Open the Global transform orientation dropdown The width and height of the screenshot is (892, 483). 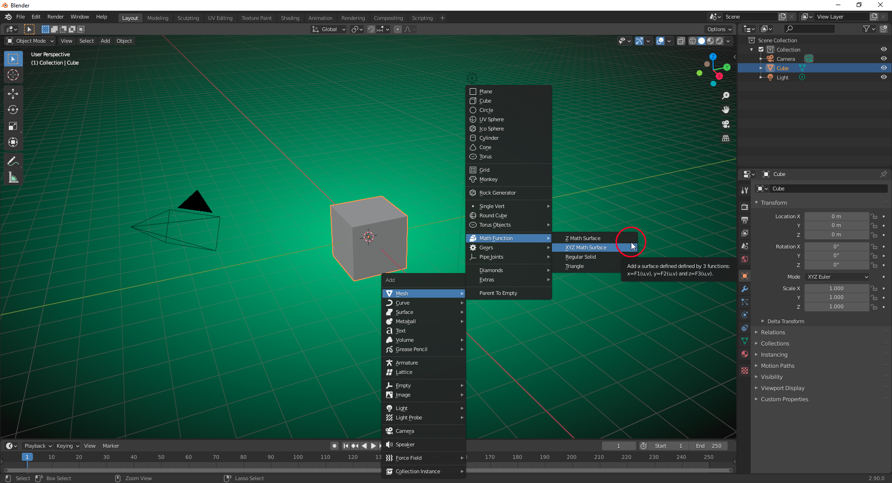(328, 29)
